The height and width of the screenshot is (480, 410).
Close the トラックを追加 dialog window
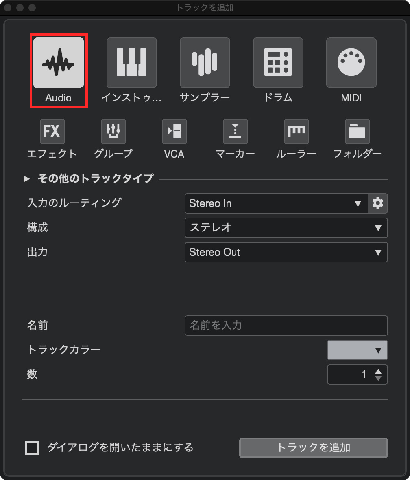[x=8, y=8]
